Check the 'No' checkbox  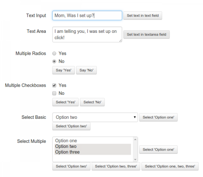click(54, 93)
